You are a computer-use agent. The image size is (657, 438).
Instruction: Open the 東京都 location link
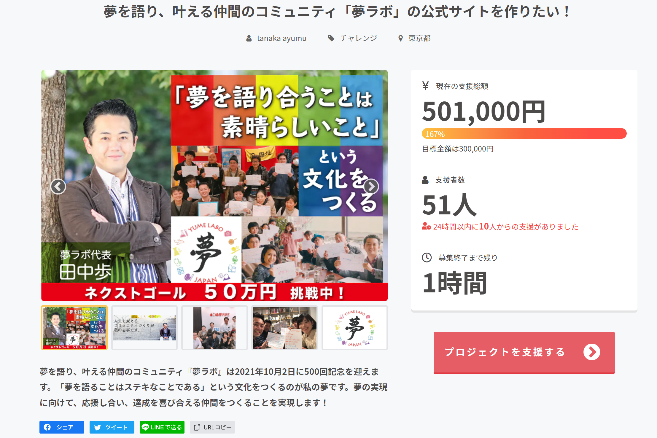tap(419, 38)
